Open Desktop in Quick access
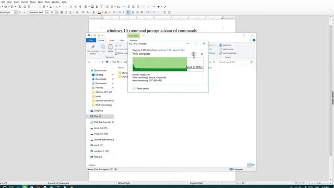The width and height of the screenshot is (334, 188). pos(98,75)
